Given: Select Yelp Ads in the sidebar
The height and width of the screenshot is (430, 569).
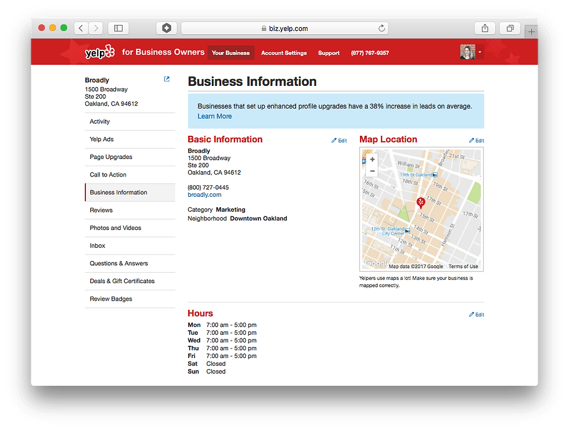Looking at the screenshot, I should [x=130, y=139].
